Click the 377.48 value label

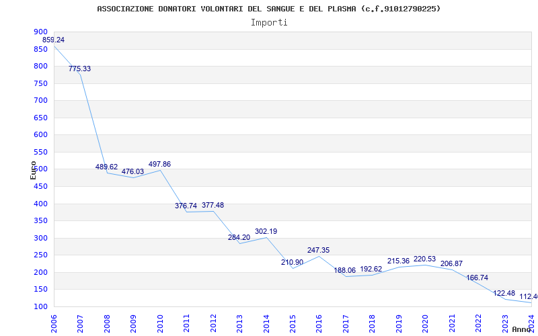[213, 205]
